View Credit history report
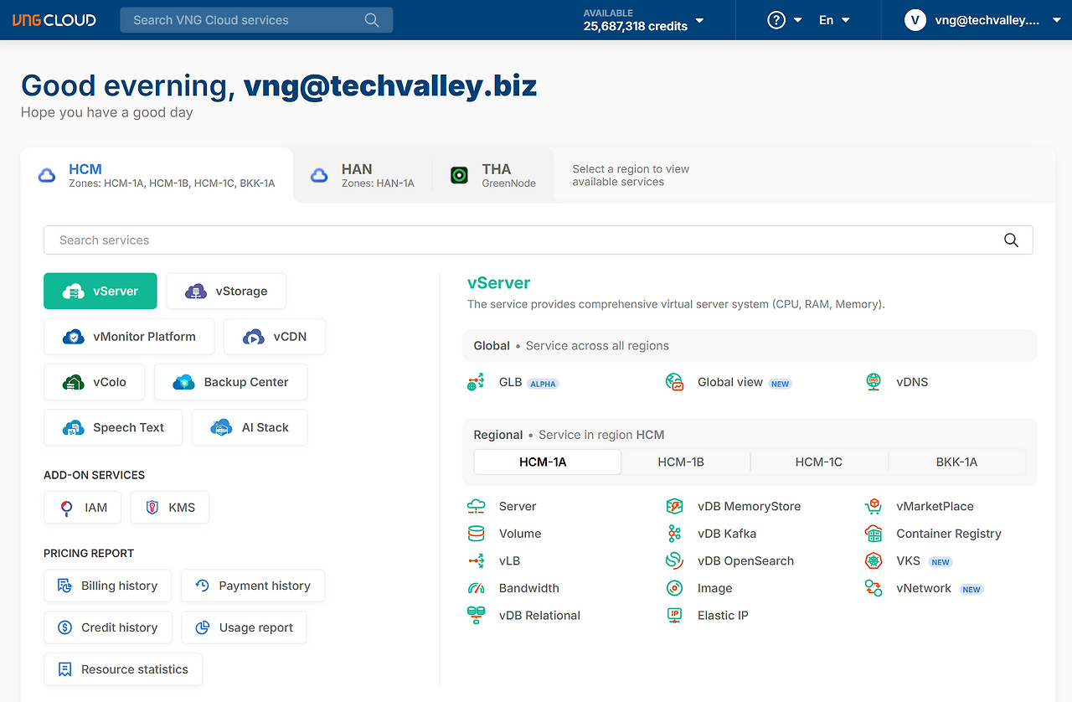 [x=107, y=627]
